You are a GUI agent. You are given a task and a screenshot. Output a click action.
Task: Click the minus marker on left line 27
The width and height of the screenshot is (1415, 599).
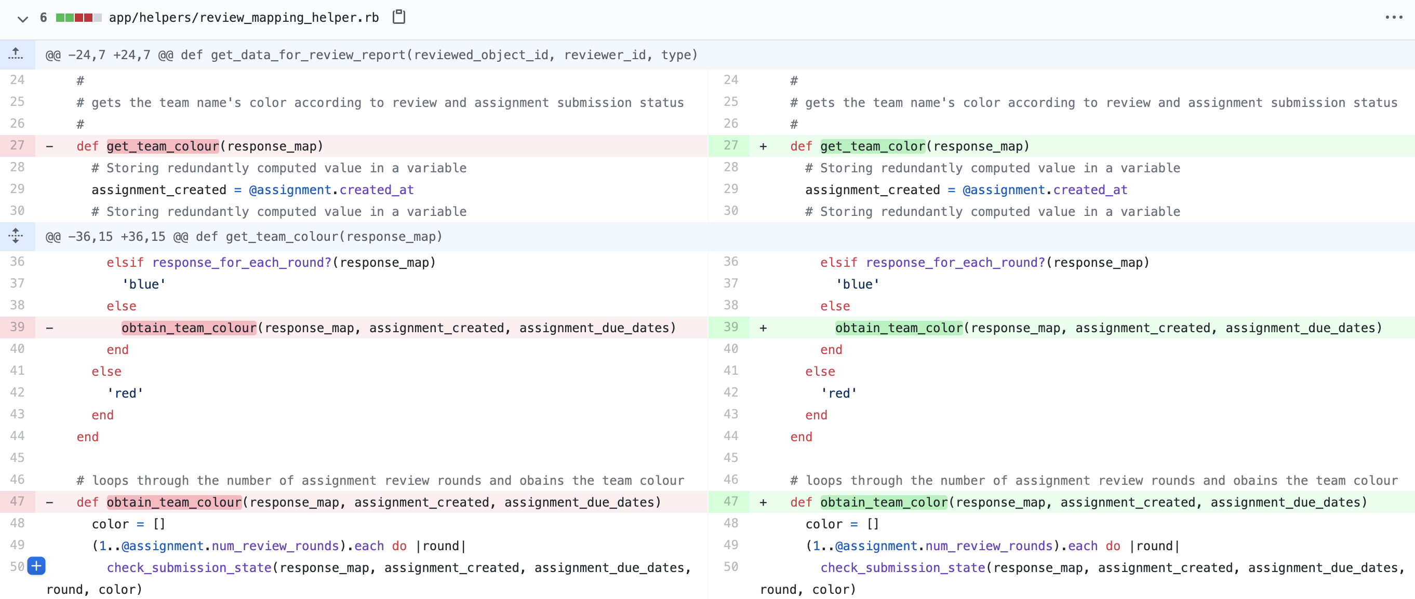(49, 146)
